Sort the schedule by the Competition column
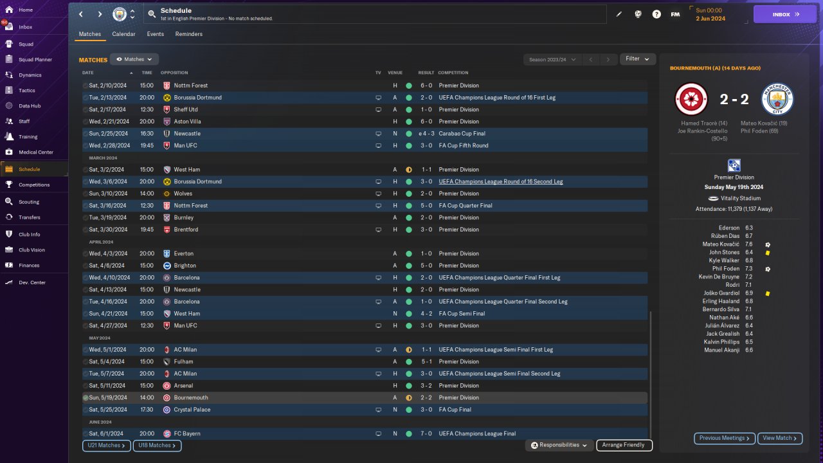 coord(453,73)
